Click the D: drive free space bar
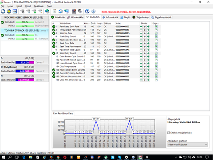Image resolution: width=213 pixels, height=160 pixels. [25, 71]
